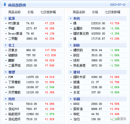Select the 天然橡胶 commodity
This screenshot has width=130, height=124.
(x=14, y=92)
